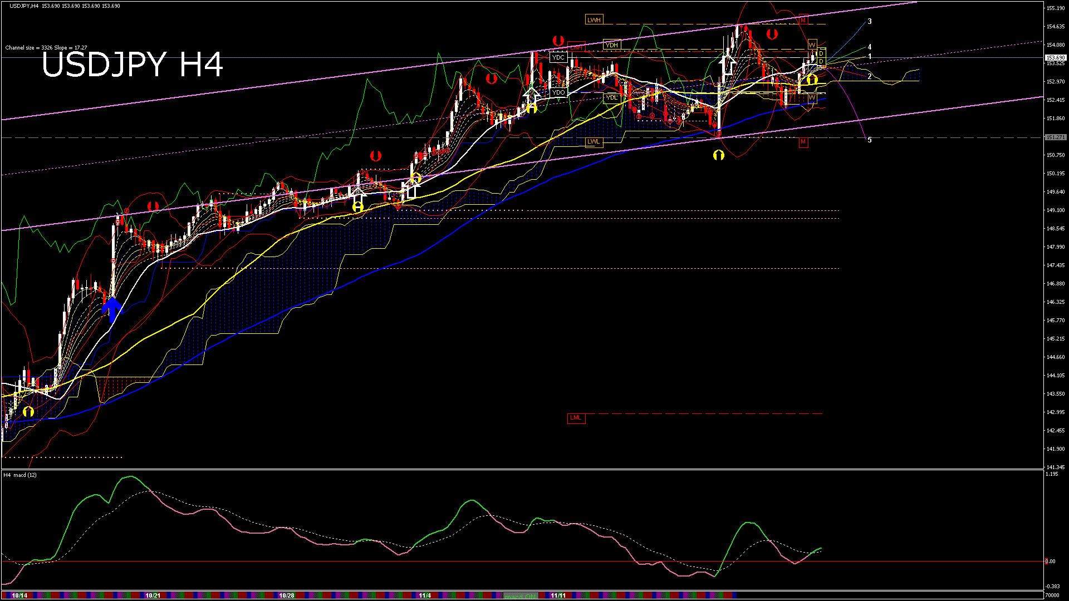The height and width of the screenshot is (601, 1069).
Task: Select the YDO yesterday open label
Action: (558, 92)
